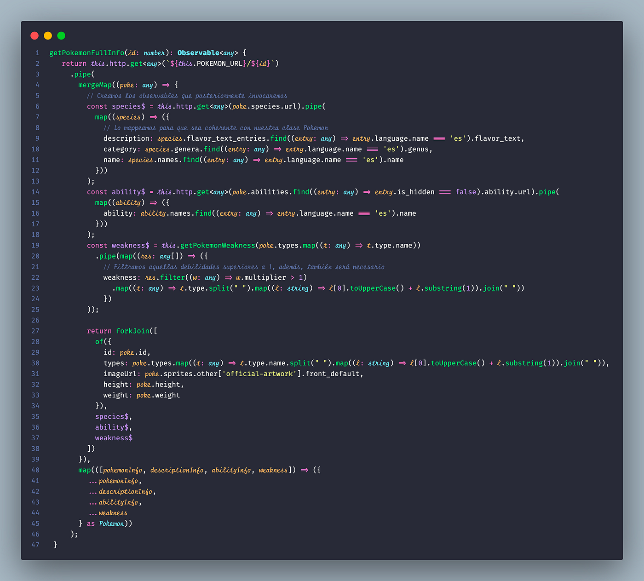
Task: Click the comment 'Creamos los observables'
Action: pyautogui.click(x=187, y=96)
